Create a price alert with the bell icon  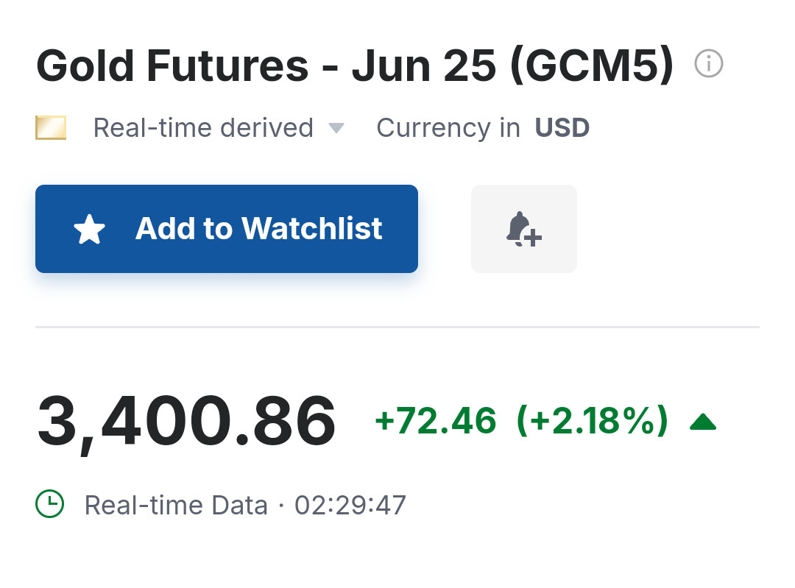(x=523, y=229)
